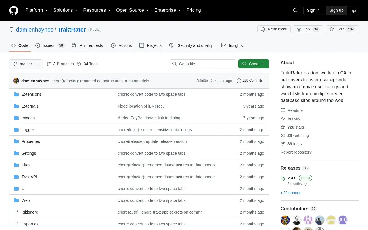Open commit 'Added PayPal donate link to dialog.'
The image size is (368, 230).
point(149,118)
